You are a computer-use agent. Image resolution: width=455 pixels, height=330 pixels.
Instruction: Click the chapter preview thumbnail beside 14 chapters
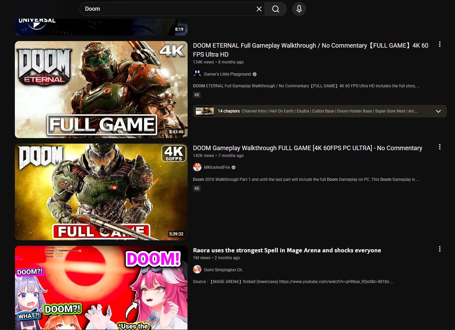click(x=205, y=111)
